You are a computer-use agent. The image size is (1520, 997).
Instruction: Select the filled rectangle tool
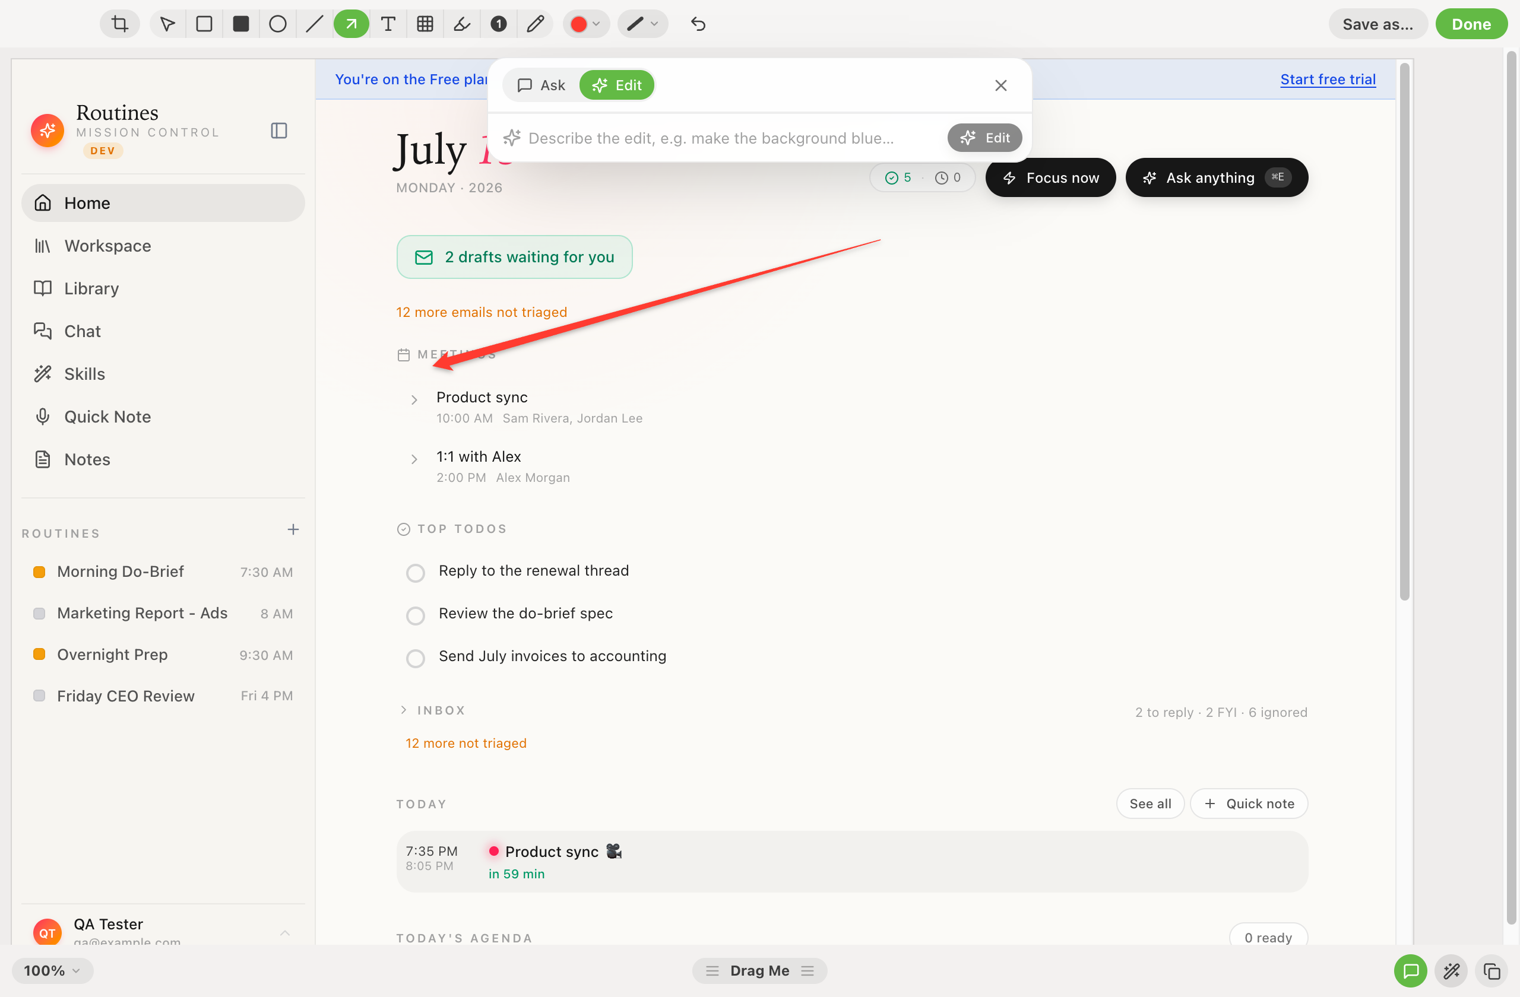coord(241,24)
